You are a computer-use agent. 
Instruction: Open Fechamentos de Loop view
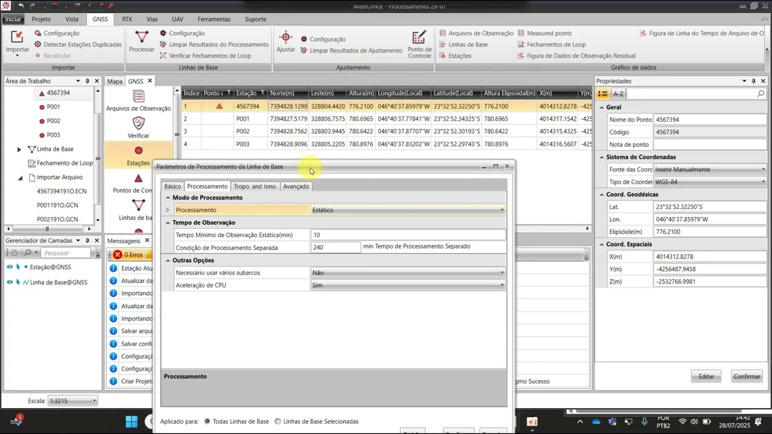tap(552, 45)
